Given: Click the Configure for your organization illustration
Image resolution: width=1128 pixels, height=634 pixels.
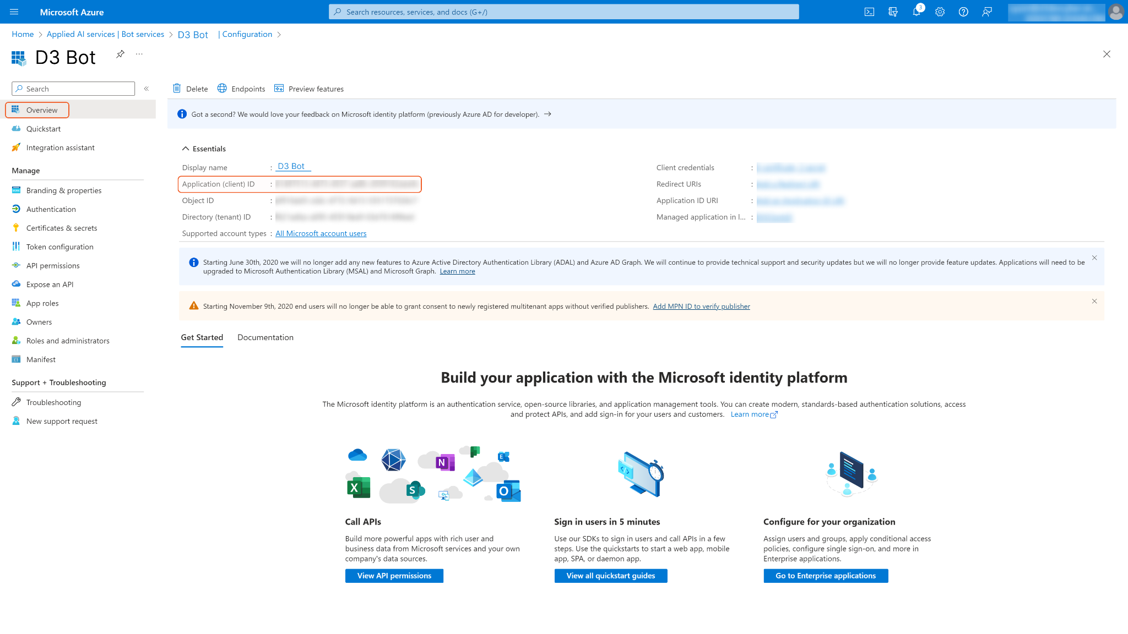Looking at the screenshot, I should [x=852, y=474].
